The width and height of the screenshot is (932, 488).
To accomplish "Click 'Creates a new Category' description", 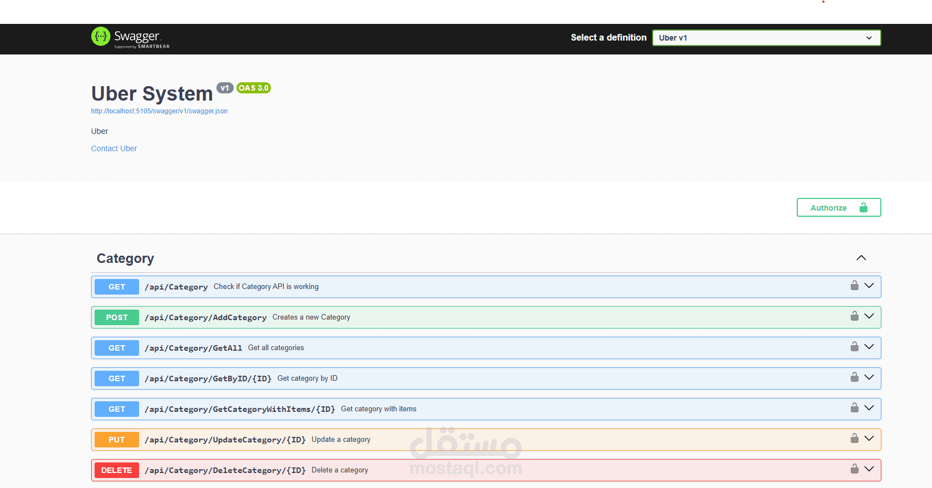I will 311,317.
